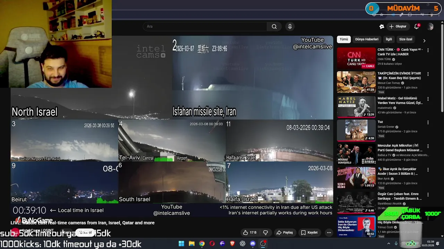The width and height of the screenshot is (444, 249).
Task: Open options menu for CNN TÜRK video
Action: 428,50
